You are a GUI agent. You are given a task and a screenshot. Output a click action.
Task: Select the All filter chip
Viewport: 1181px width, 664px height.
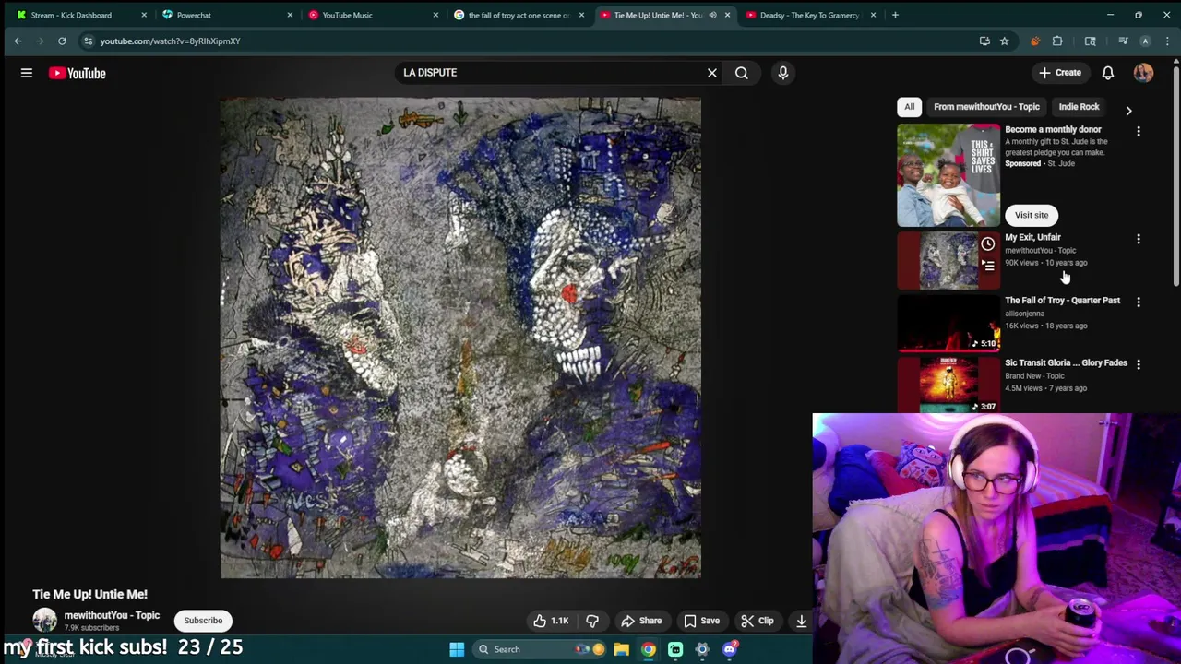coord(910,107)
